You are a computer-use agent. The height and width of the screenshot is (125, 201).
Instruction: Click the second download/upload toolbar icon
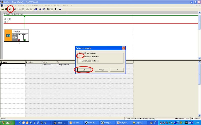click(31, 9)
